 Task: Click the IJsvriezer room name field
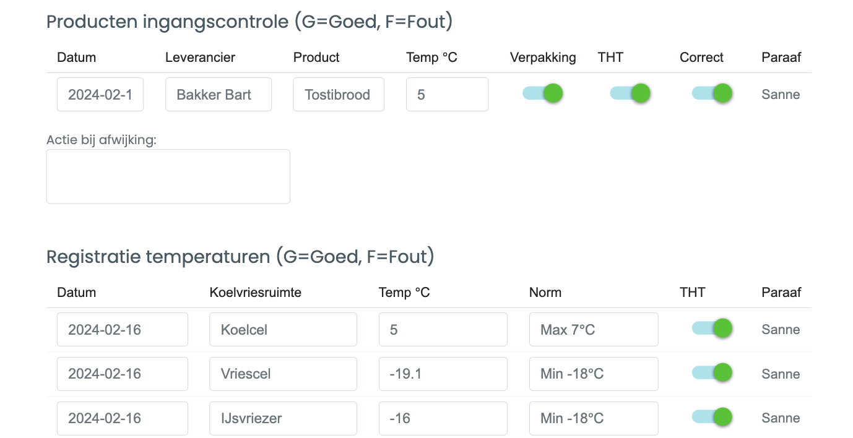(x=283, y=418)
